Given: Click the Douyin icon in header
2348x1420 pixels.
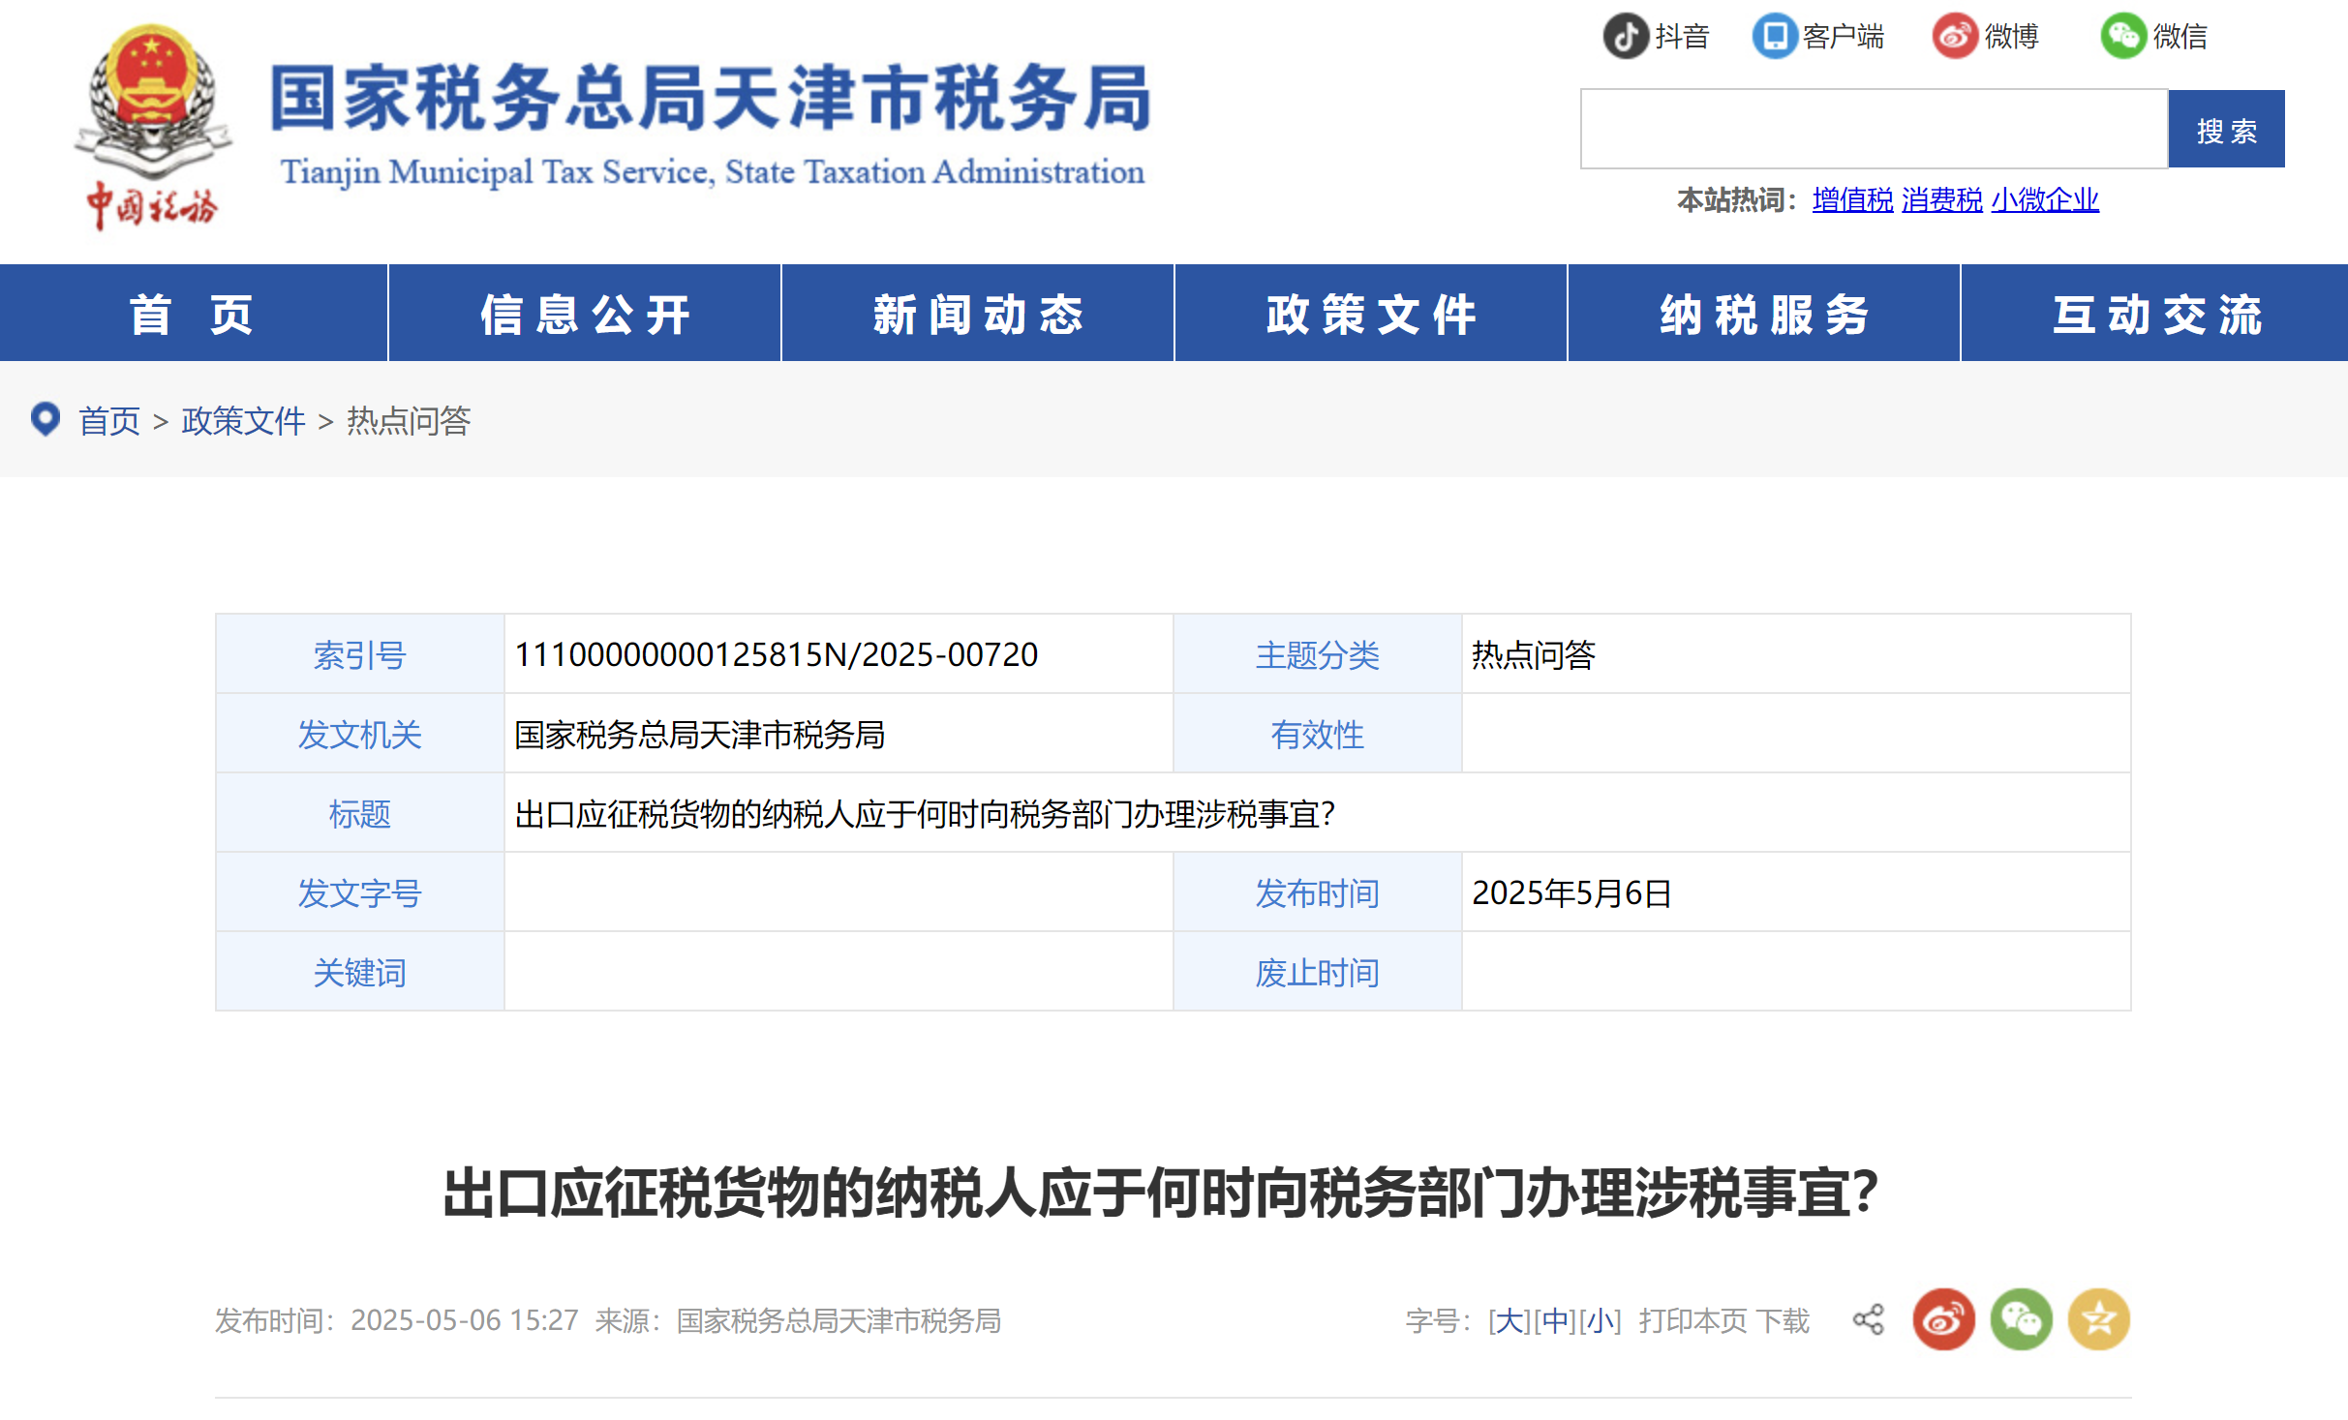Looking at the screenshot, I should [1627, 36].
